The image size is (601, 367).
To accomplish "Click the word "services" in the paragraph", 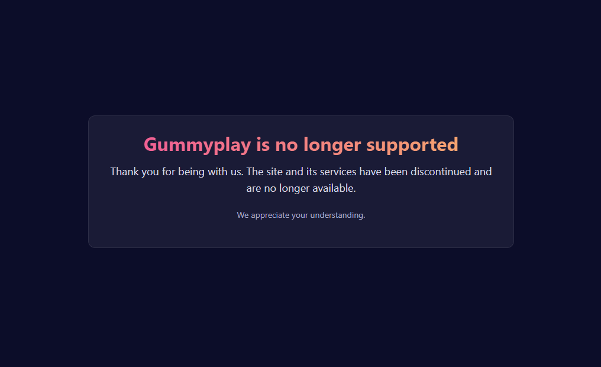I will [338, 172].
